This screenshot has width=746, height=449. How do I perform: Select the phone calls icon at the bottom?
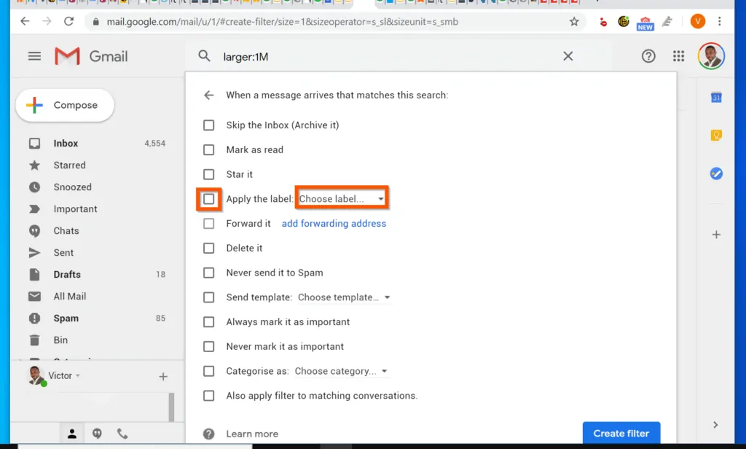coord(122,433)
